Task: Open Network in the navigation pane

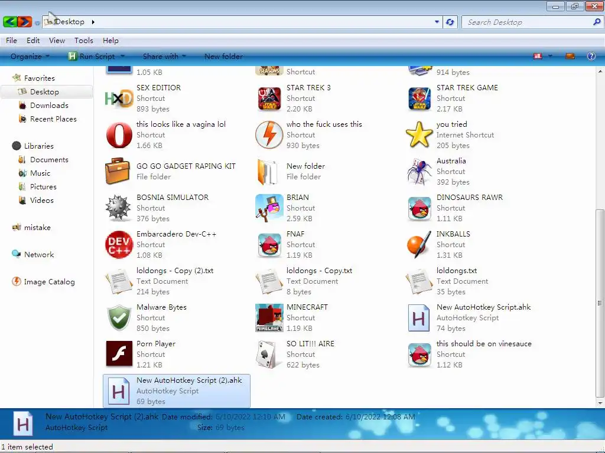Action: (33, 255)
